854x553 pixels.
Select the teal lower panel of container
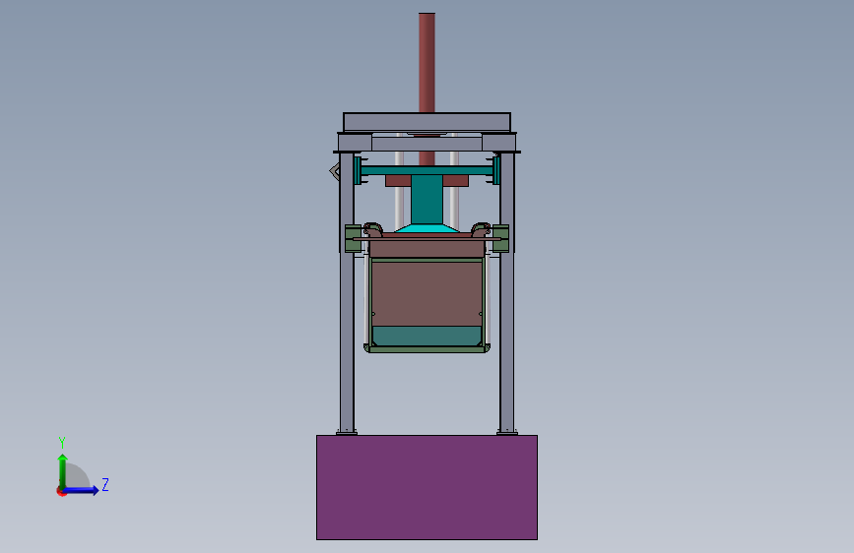pyautogui.click(x=427, y=336)
